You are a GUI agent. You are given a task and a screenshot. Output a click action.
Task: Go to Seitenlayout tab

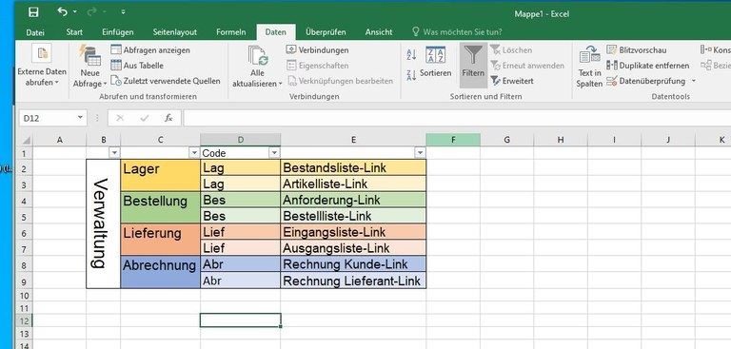(x=175, y=32)
